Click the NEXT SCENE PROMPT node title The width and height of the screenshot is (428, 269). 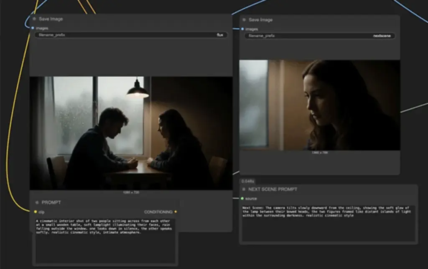273,189
